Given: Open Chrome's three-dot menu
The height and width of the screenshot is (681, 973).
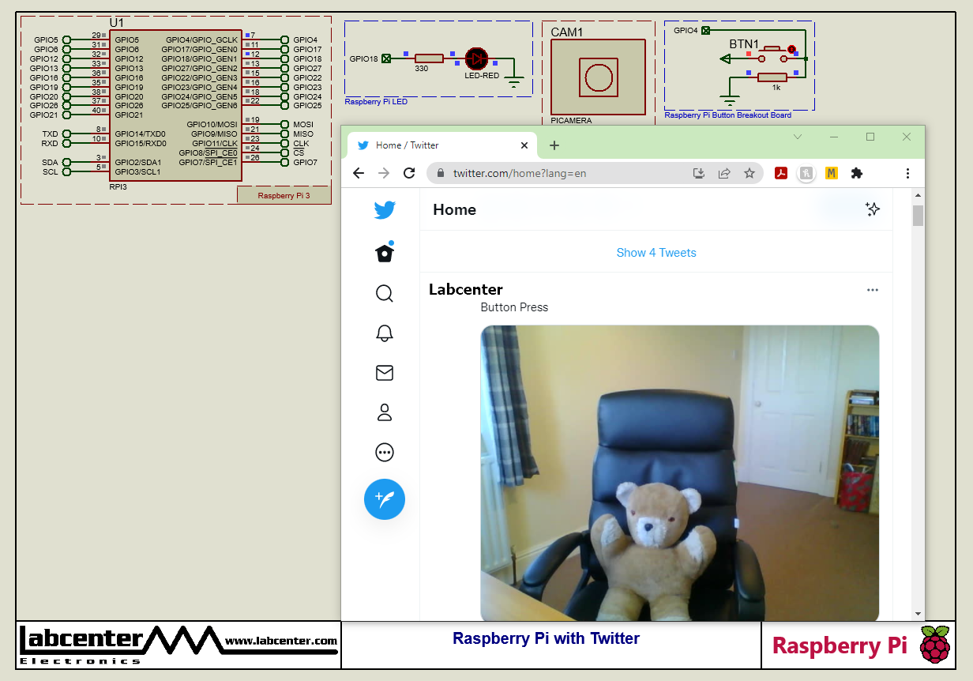Looking at the screenshot, I should click(907, 173).
